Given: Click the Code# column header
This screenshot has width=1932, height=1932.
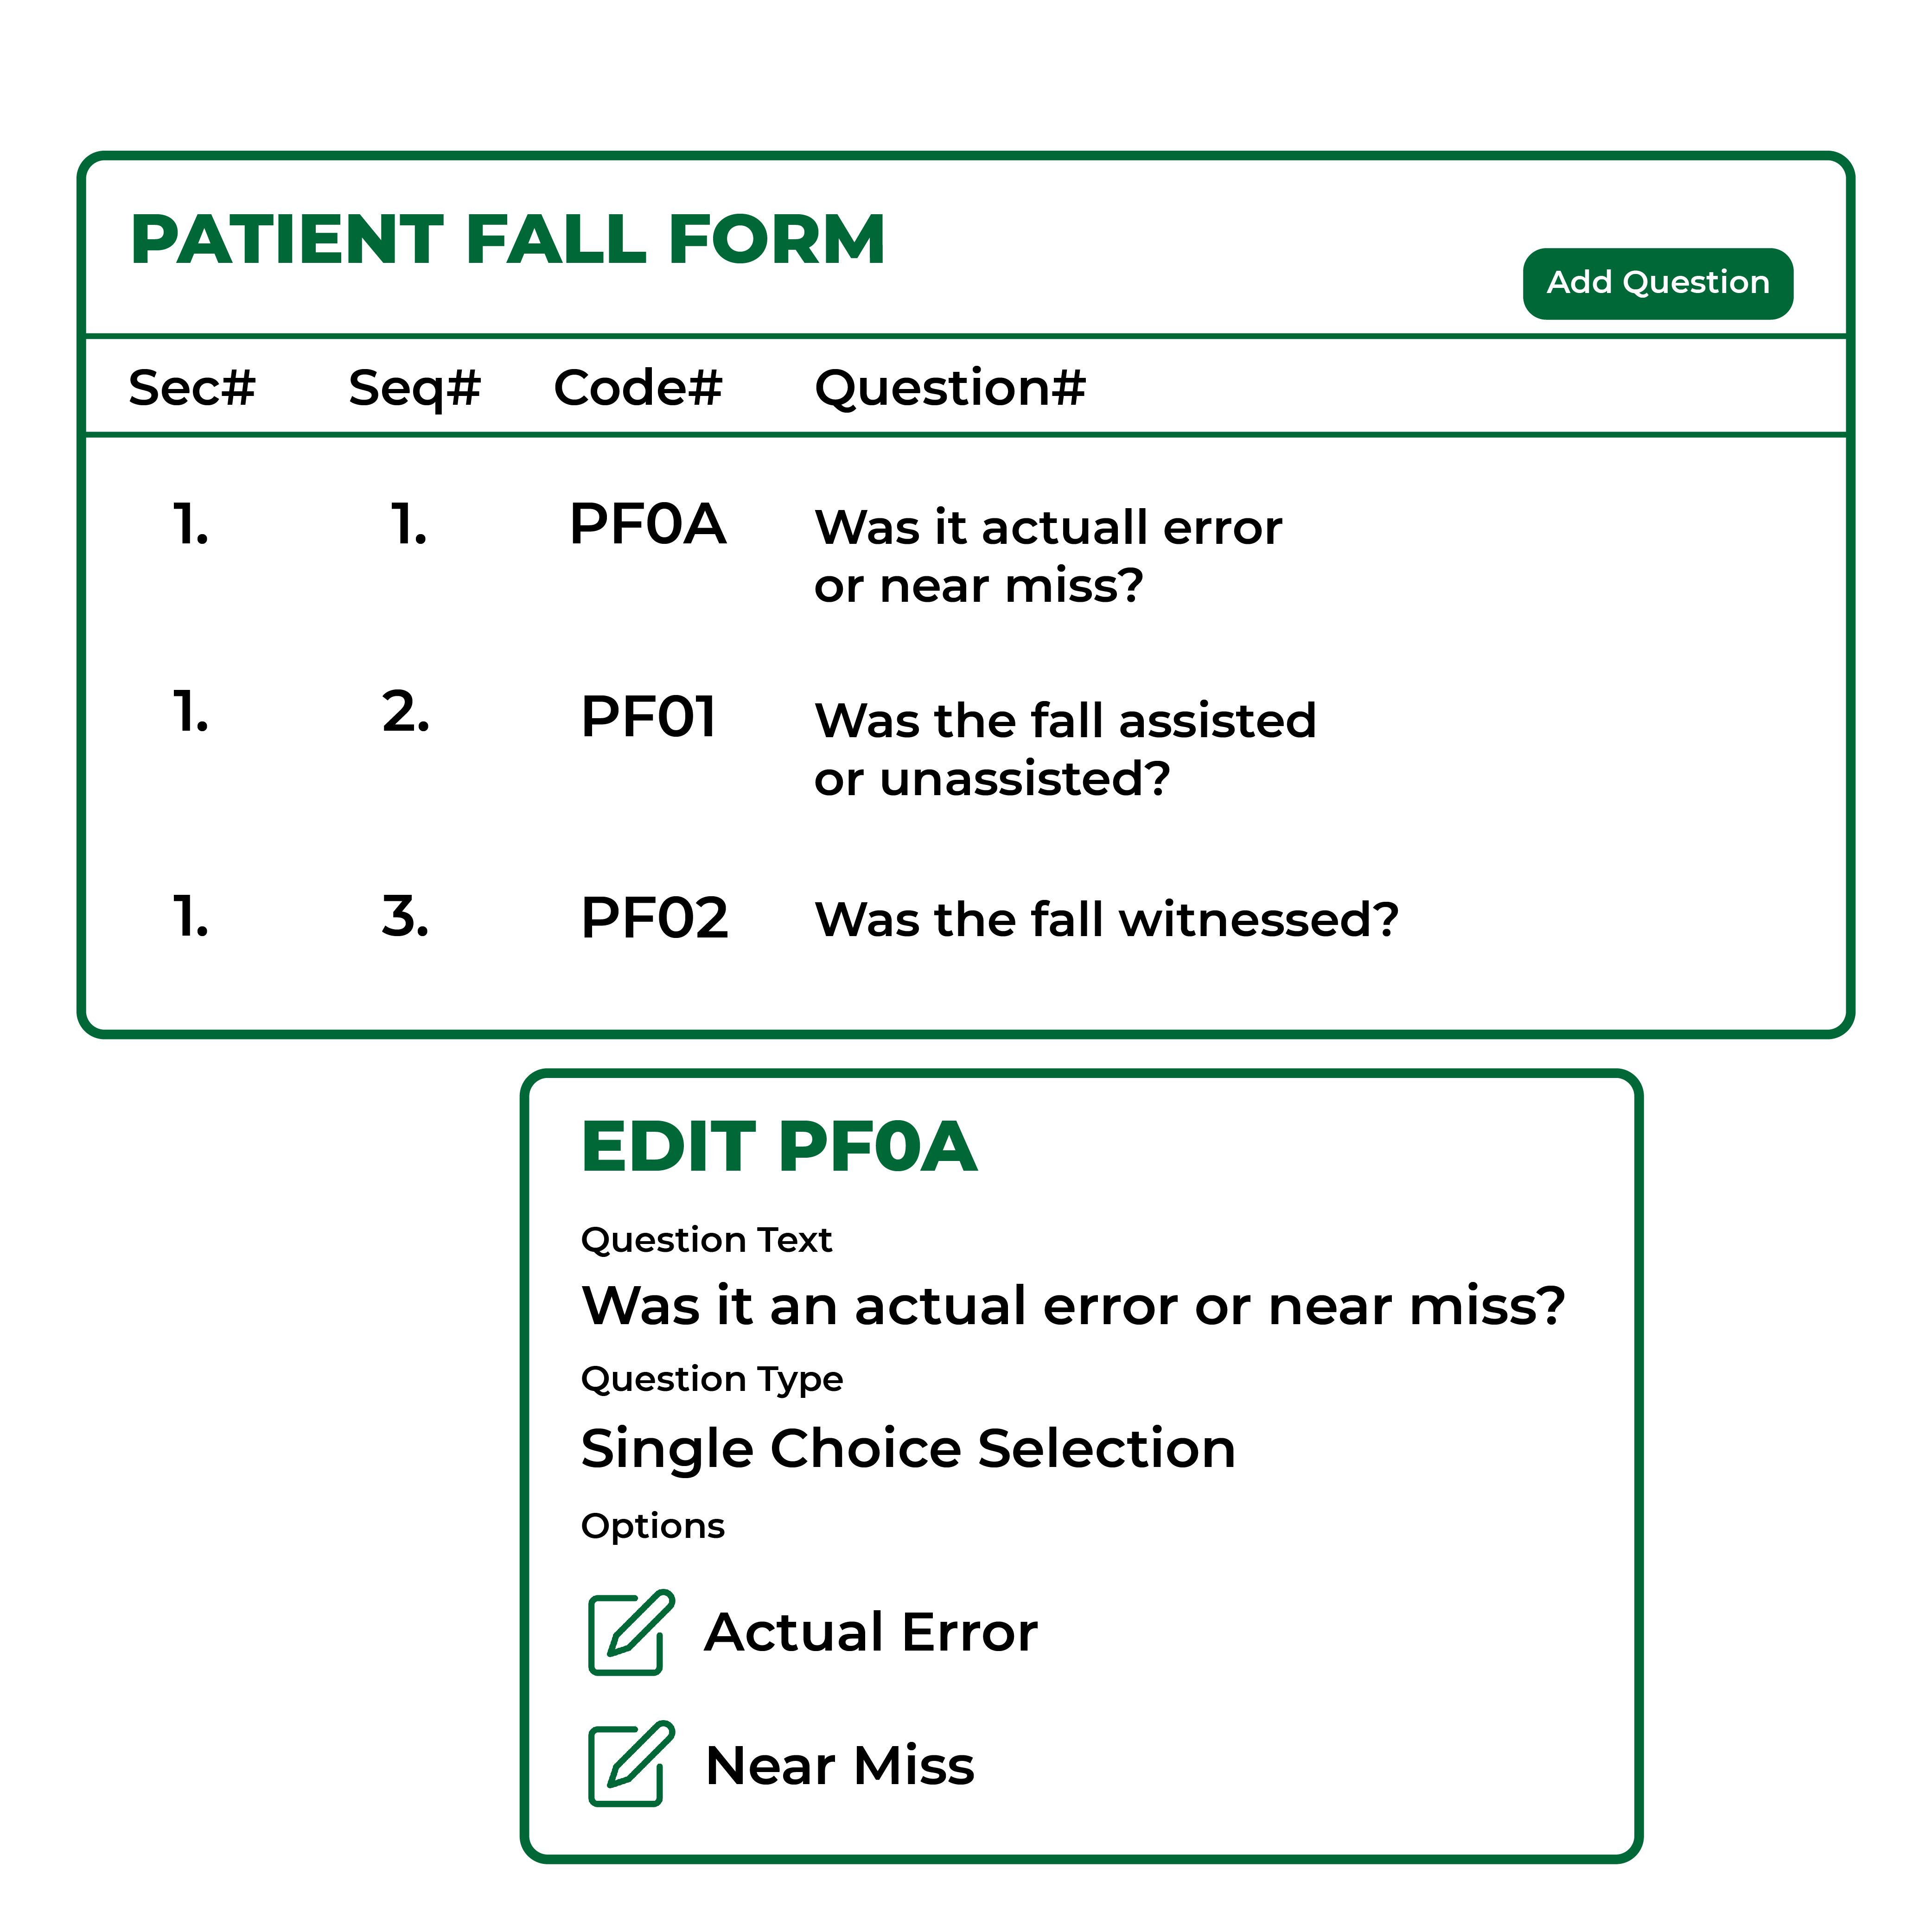Looking at the screenshot, I should click(638, 388).
